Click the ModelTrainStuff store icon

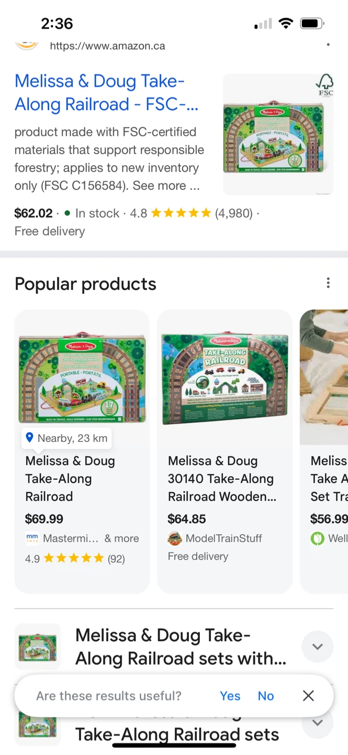click(x=175, y=538)
